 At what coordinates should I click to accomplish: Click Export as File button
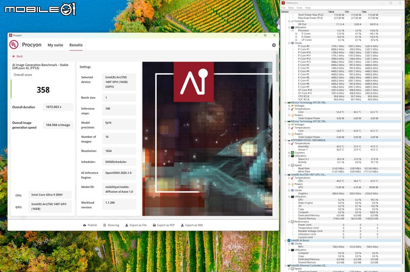[136, 225]
